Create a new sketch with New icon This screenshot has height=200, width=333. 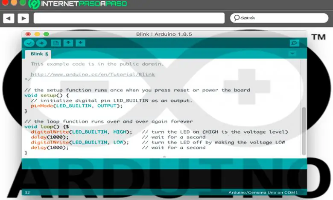(56, 43)
